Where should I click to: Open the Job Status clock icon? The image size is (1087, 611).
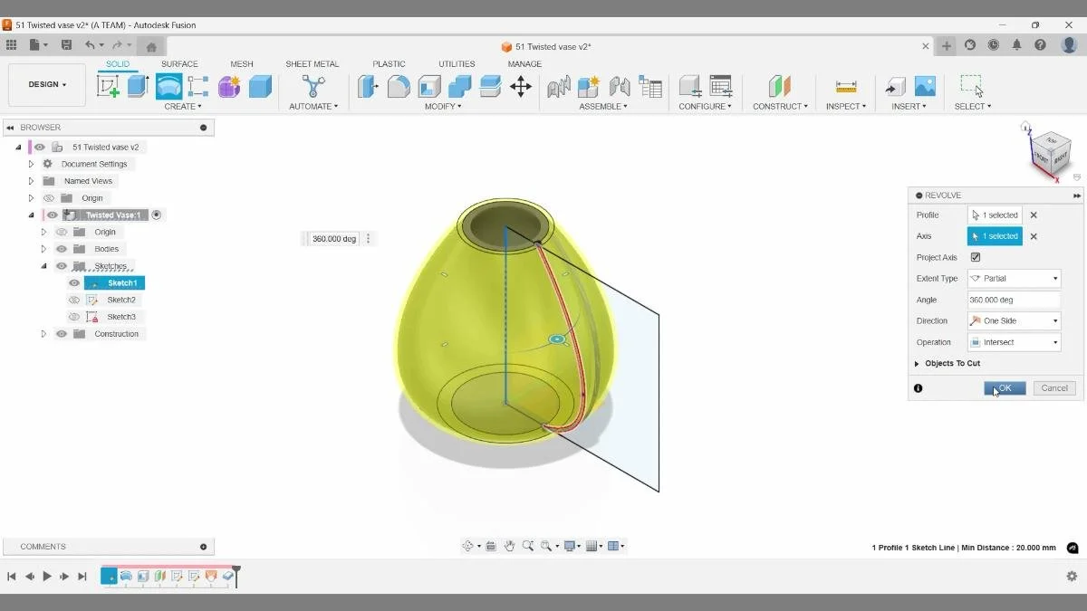coord(994,45)
